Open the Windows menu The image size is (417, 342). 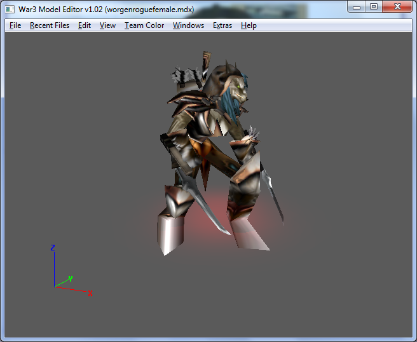tap(188, 25)
